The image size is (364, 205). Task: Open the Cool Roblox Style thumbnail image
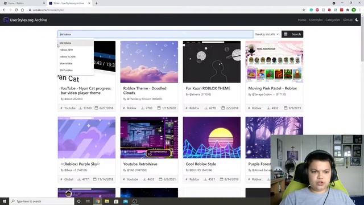pos(212,138)
